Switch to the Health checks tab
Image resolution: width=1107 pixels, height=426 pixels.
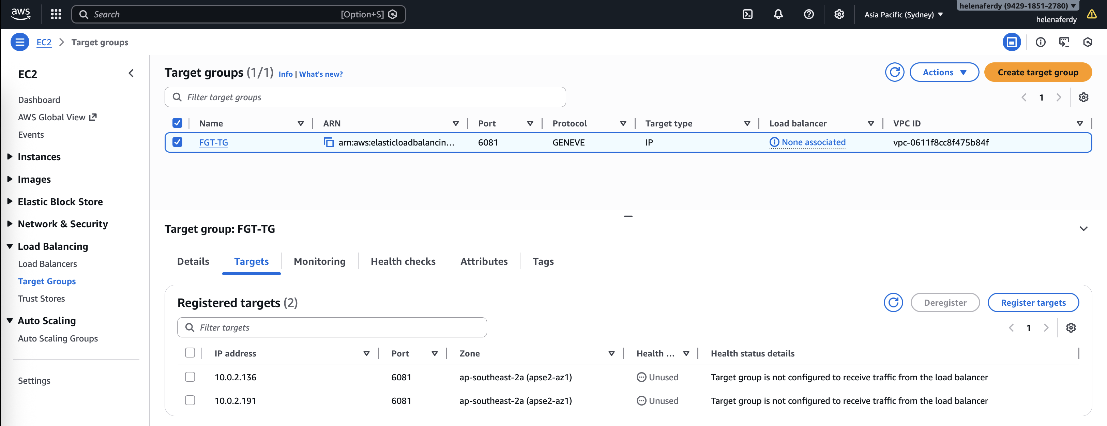[403, 261]
